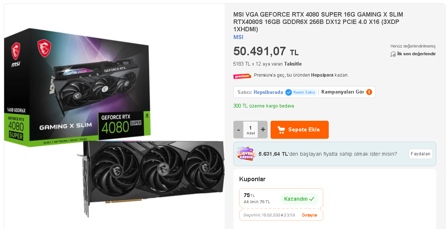Open Kampanyaları Gör

click(343, 92)
